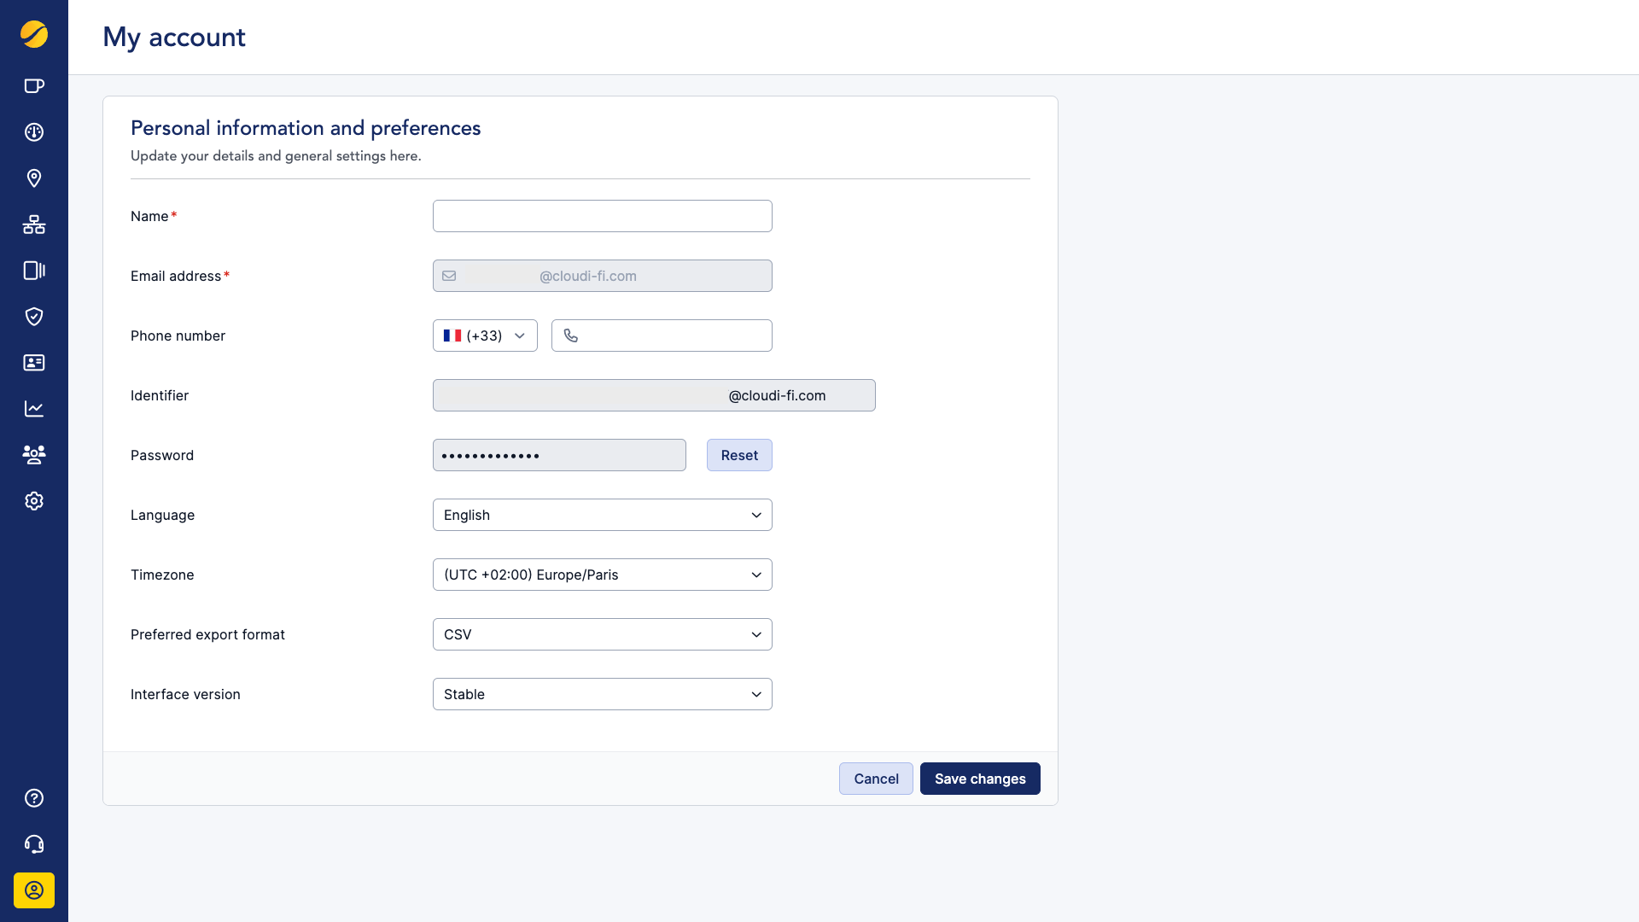Open the locations pin sidebar icon

(34, 178)
